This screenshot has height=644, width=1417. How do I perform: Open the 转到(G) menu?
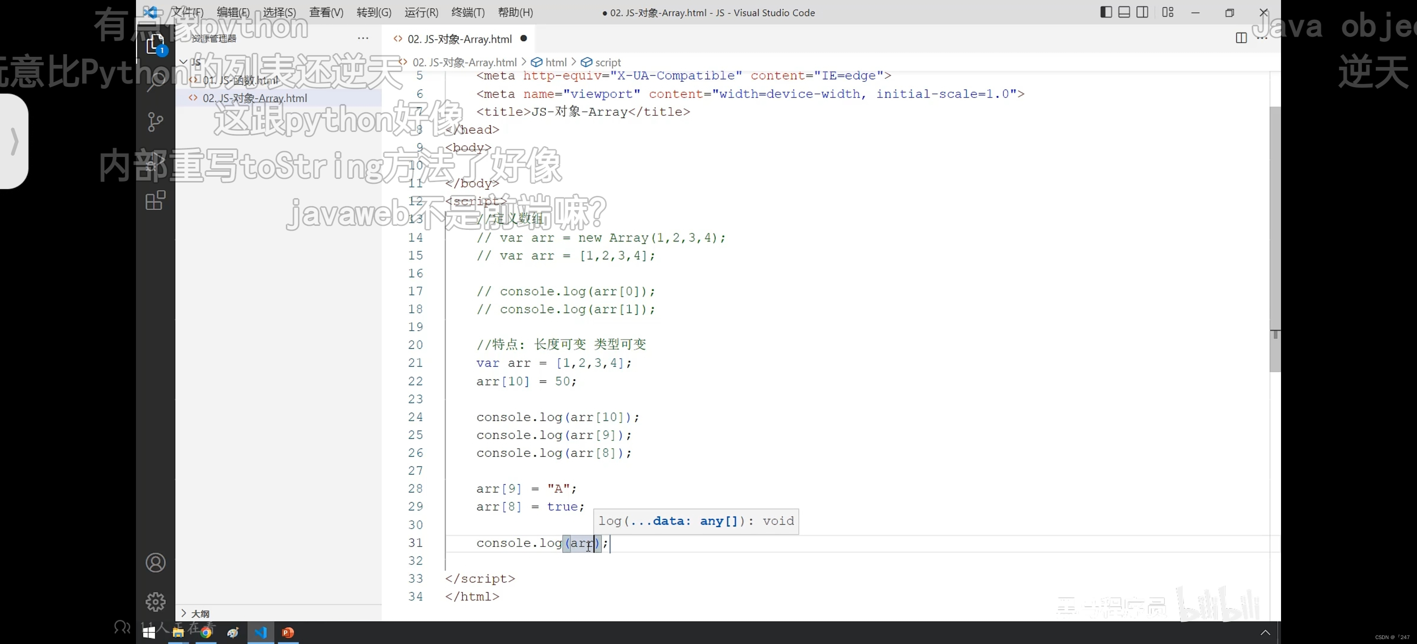374,12
